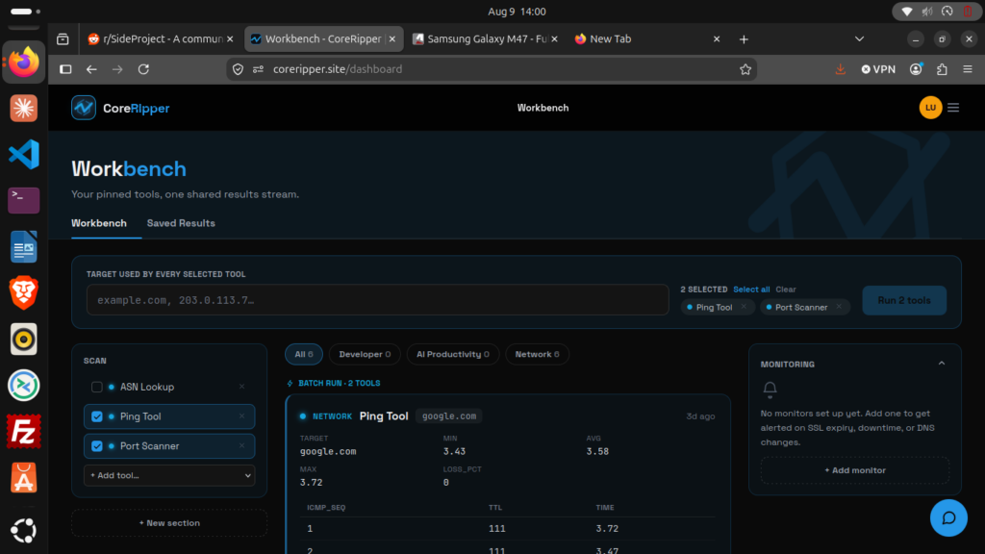985x554 pixels.
Task: Open the chat support bubble
Action: 948,517
